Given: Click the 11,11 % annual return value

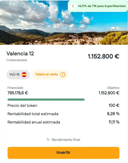Looking at the screenshot, I should [x=114, y=122].
